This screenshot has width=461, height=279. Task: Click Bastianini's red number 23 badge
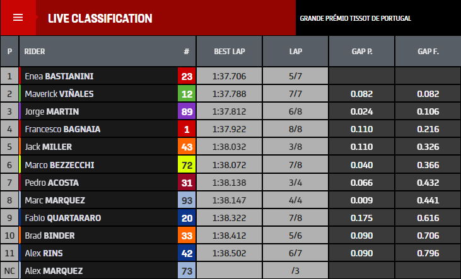(187, 76)
